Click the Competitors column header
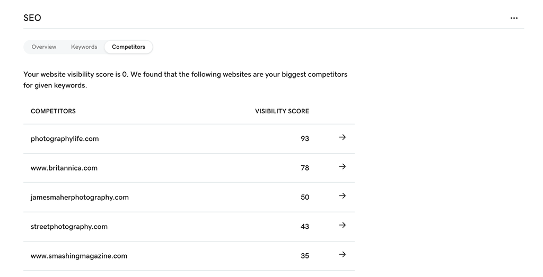This screenshot has height=277, width=543. pos(53,111)
